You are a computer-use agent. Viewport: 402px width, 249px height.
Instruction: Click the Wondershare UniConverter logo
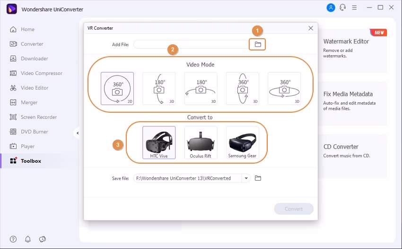point(11,9)
